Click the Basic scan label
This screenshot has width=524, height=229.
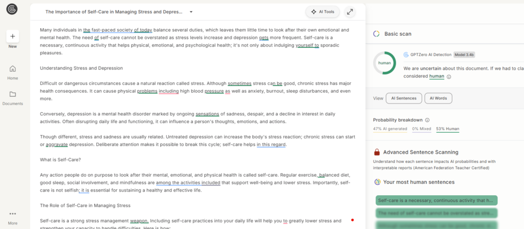click(398, 34)
